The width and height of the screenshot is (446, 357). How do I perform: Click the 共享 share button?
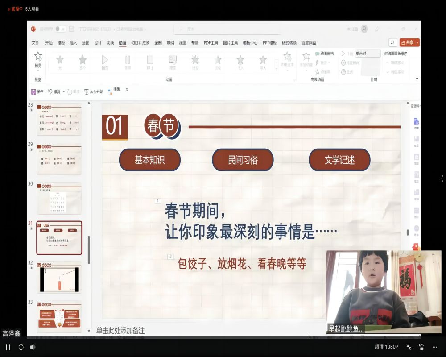(407, 42)
